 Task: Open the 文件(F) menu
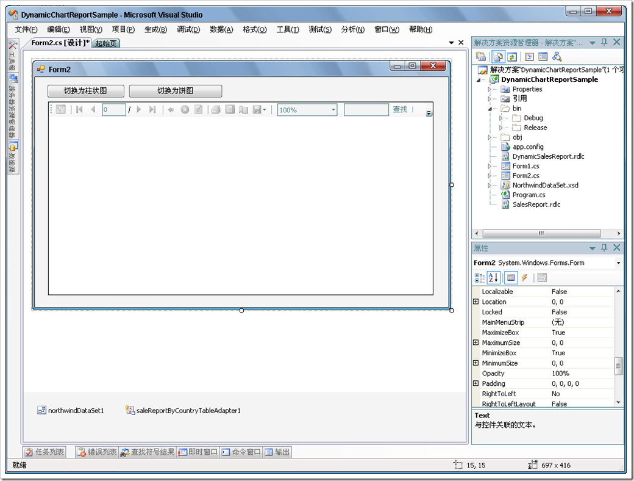coord(26,29)
